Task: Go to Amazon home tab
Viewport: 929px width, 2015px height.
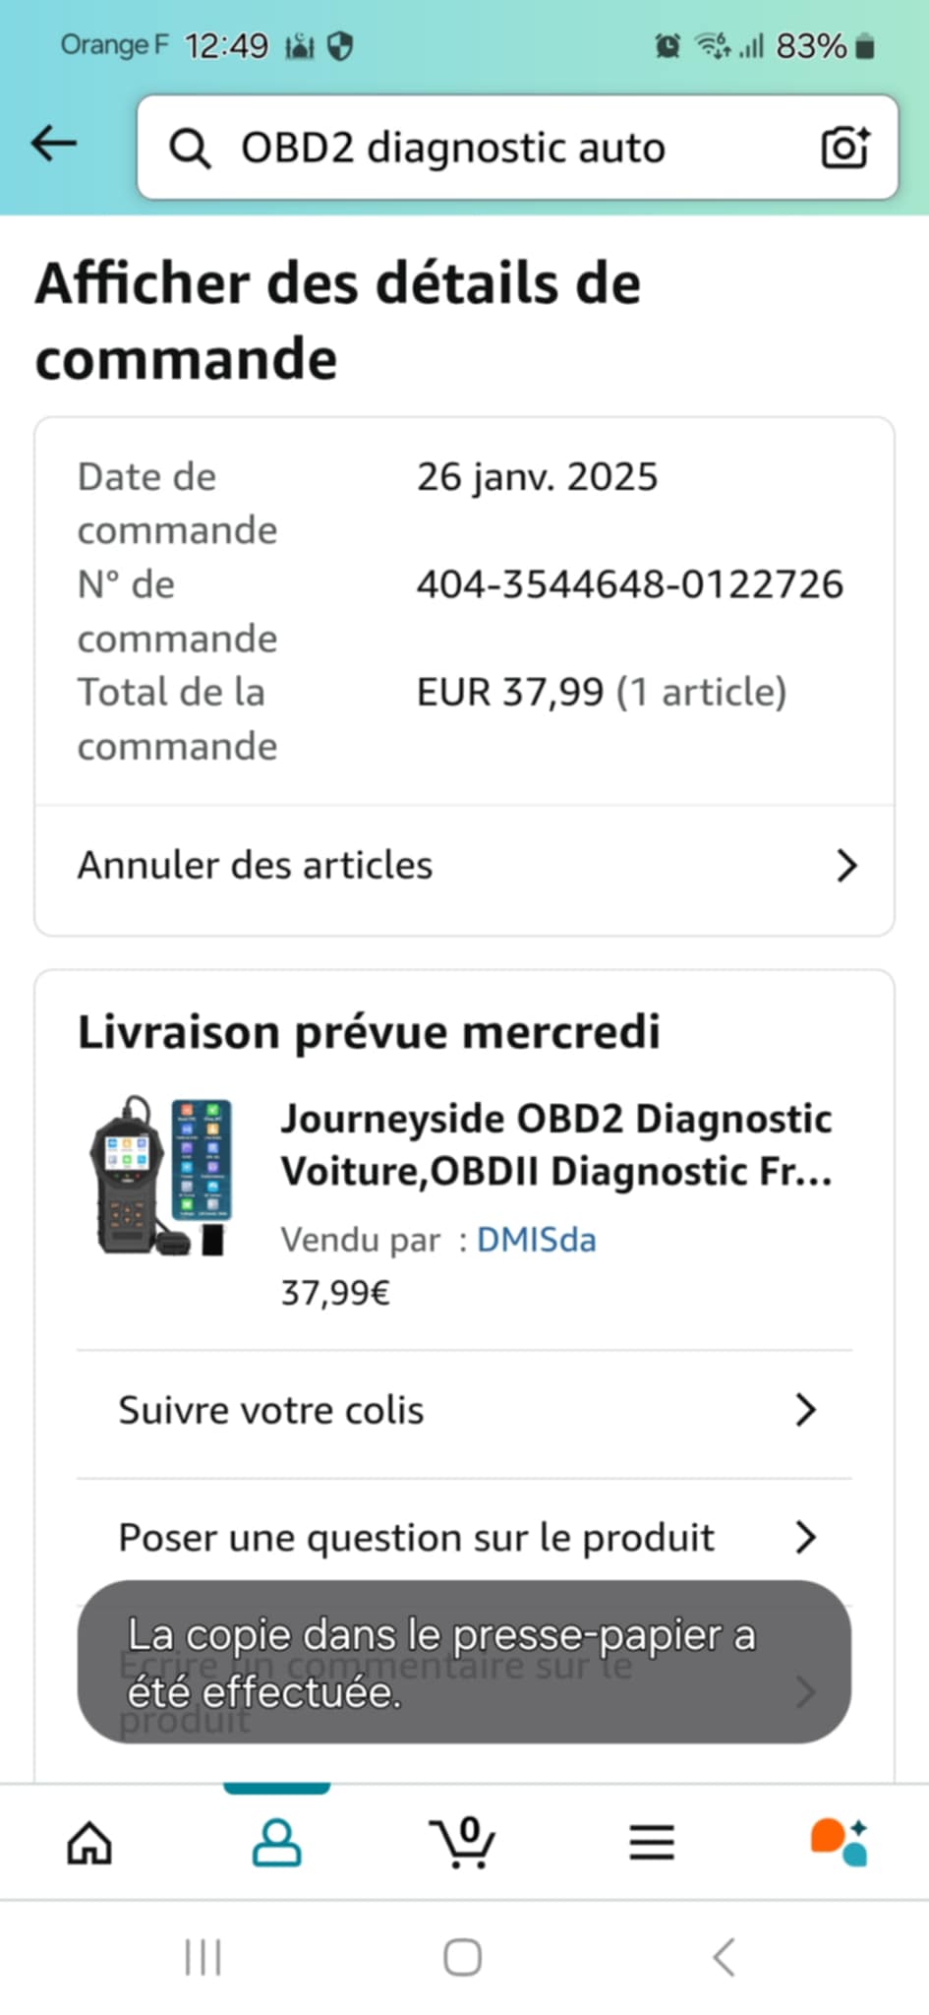Action: (x=89, y=1843)
